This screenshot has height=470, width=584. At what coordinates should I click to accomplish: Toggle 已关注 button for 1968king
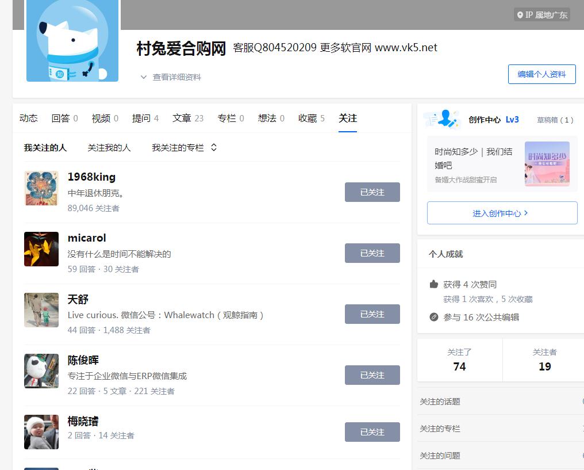click(x=372, y=192)
